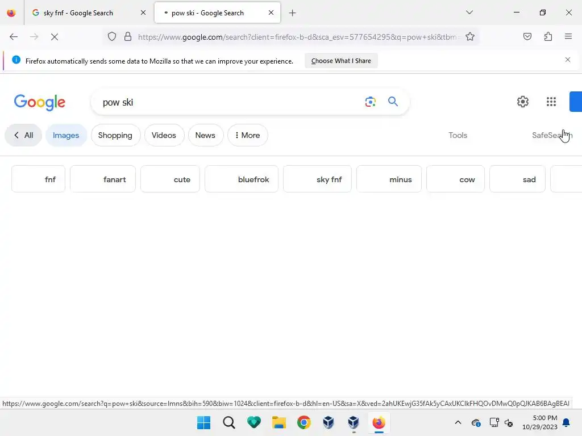Viewport: 582px width, 436px height.
Task: Open Google quick settings gear
Action: coord(523,102)
